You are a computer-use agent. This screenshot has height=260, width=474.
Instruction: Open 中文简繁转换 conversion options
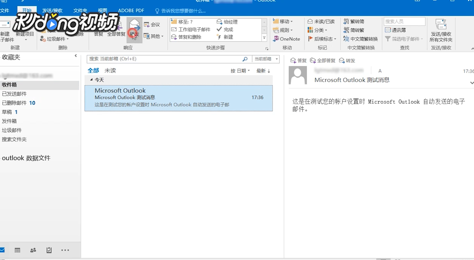point(361,39)
